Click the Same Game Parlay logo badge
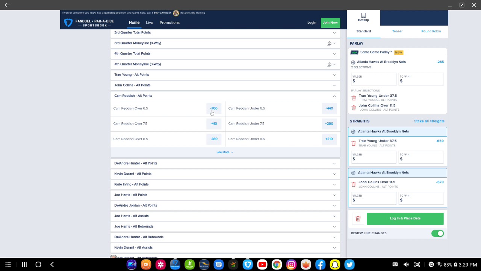Screen dimensions: 481x271 tap(354, 52)
